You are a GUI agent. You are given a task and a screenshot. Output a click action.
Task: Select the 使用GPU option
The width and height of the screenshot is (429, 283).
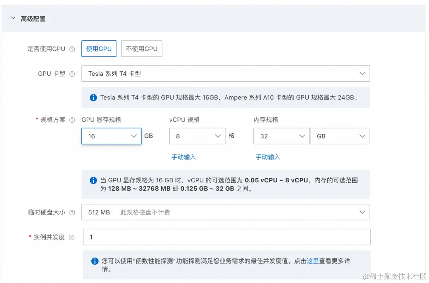tap(99, 48)
